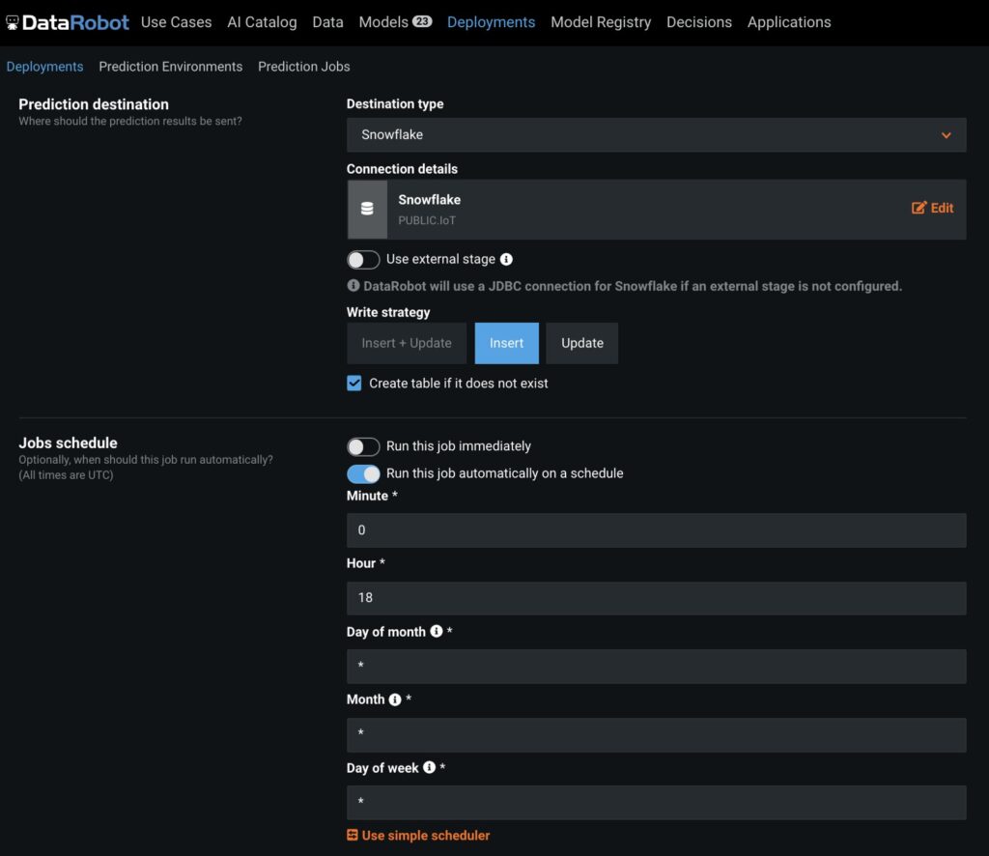The width and height of the screenshot is (989, 856).
Task: Edit the Snowflake connection details
Action: tap(932, 208)
